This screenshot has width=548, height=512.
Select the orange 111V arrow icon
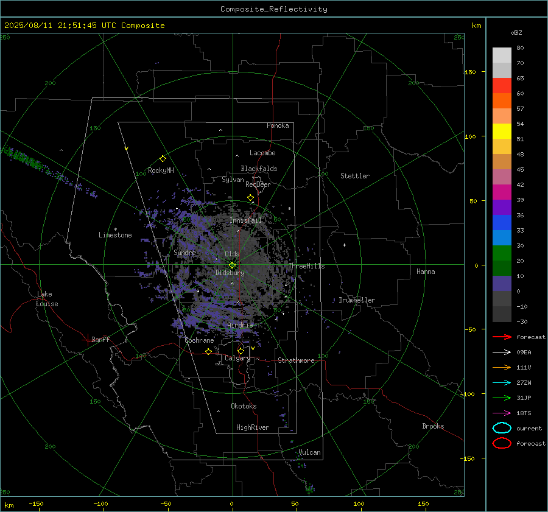click(x=502, y=367)
